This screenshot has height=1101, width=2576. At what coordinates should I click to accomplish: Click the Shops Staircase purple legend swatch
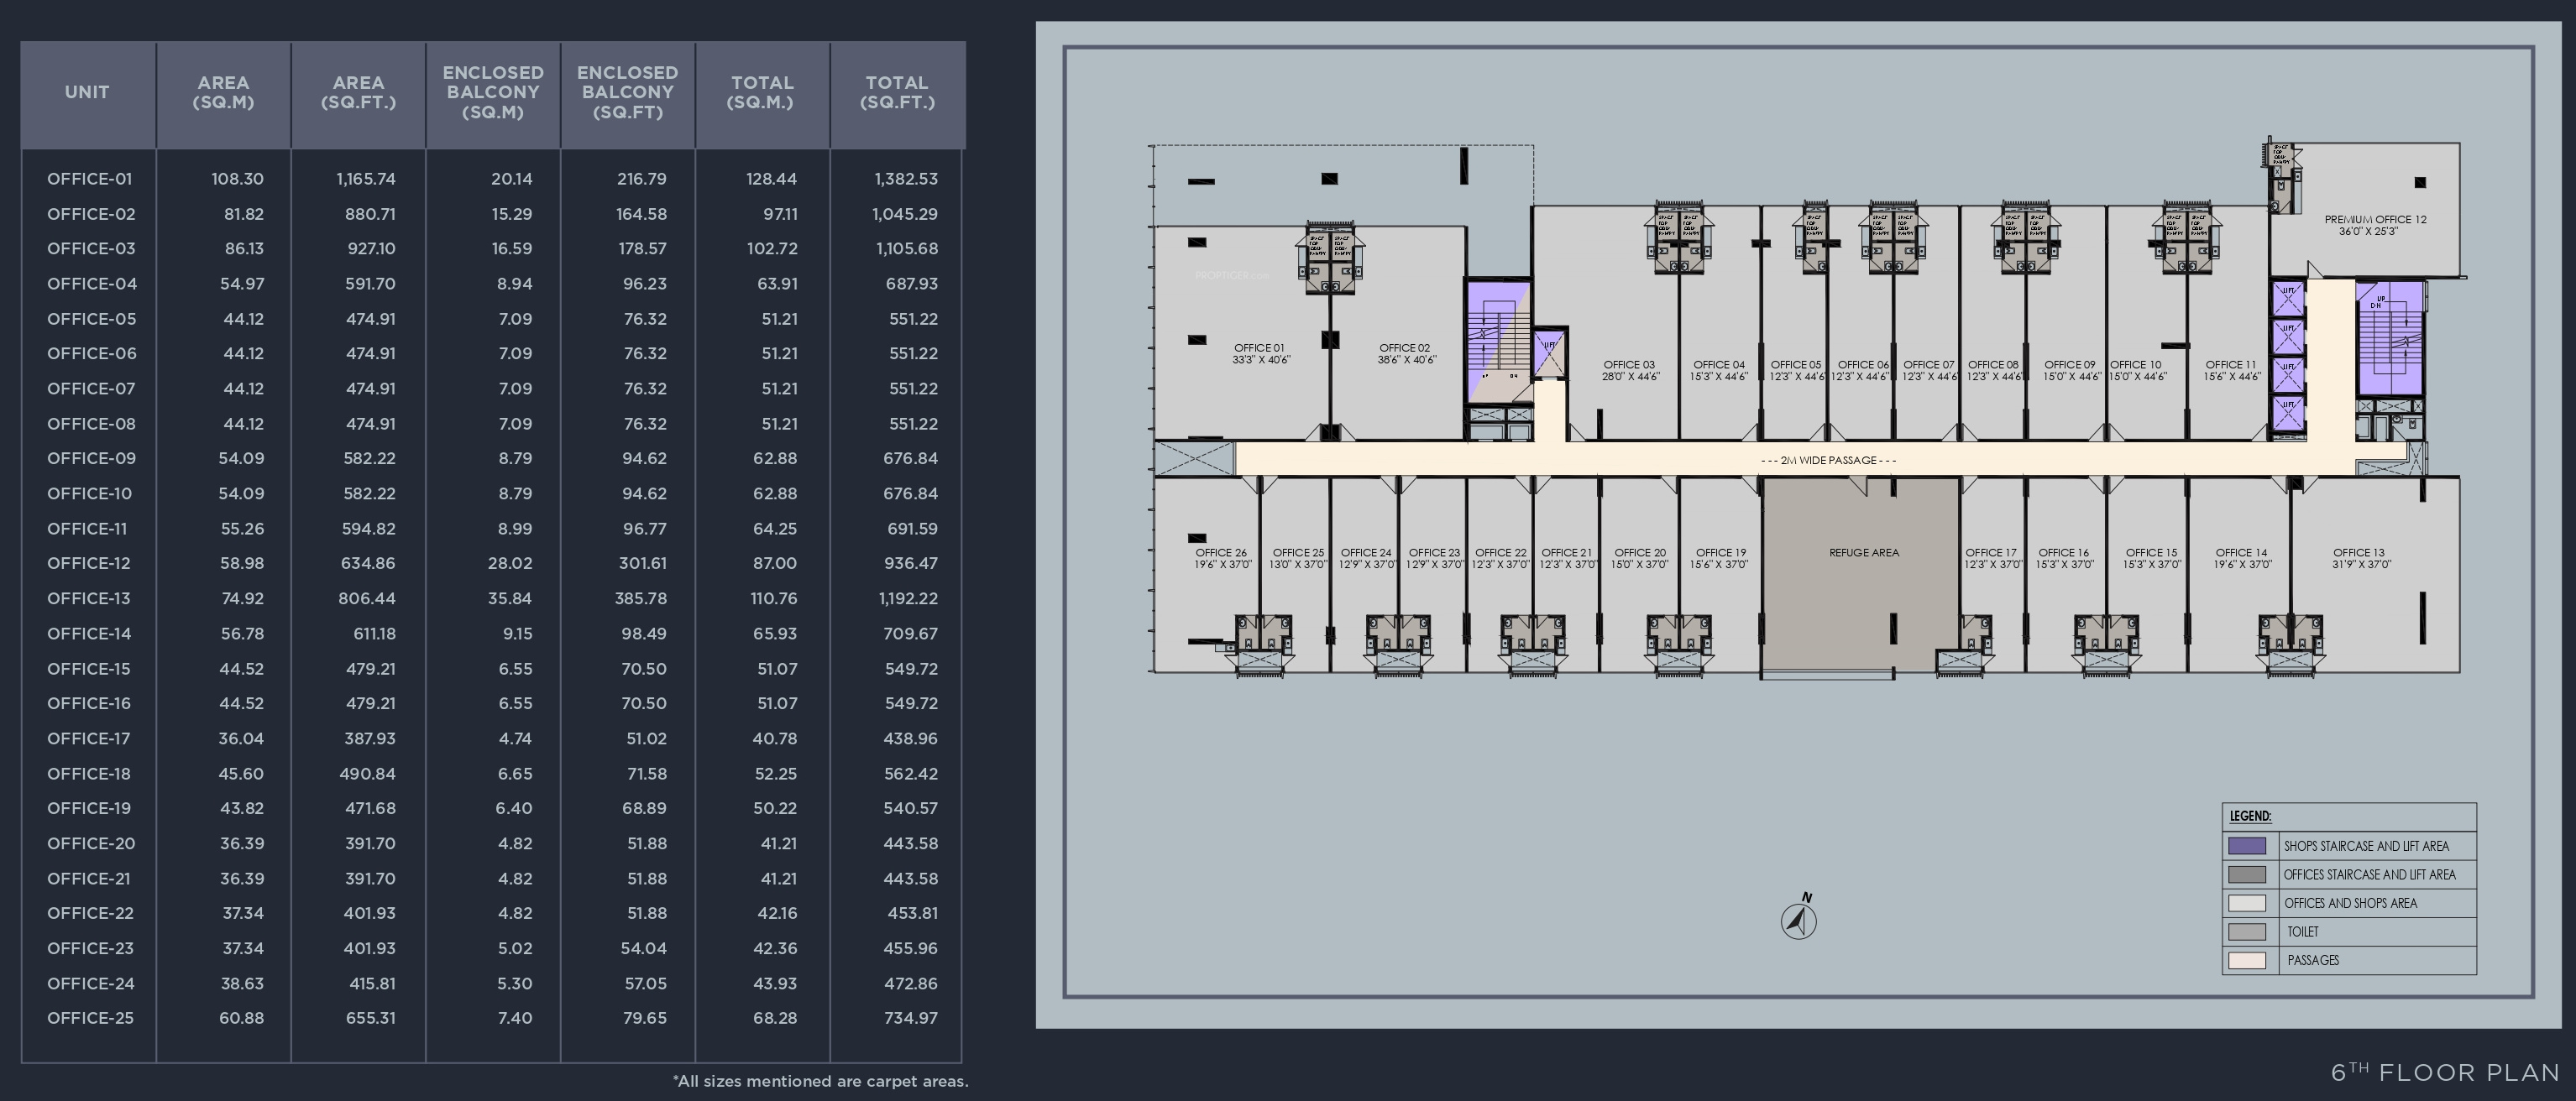(2247, 845)
